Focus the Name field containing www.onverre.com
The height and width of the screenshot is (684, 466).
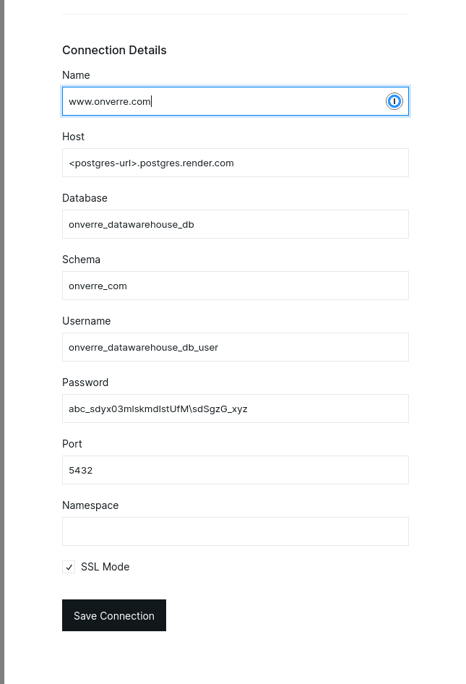tap(224, 101)
